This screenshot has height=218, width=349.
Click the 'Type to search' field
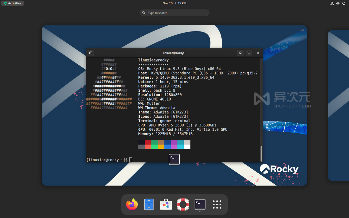coord(174,13)
